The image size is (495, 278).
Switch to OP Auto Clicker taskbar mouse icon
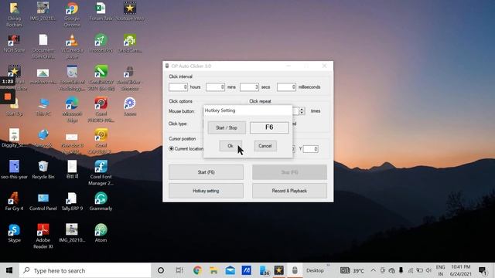coord(295,270)
